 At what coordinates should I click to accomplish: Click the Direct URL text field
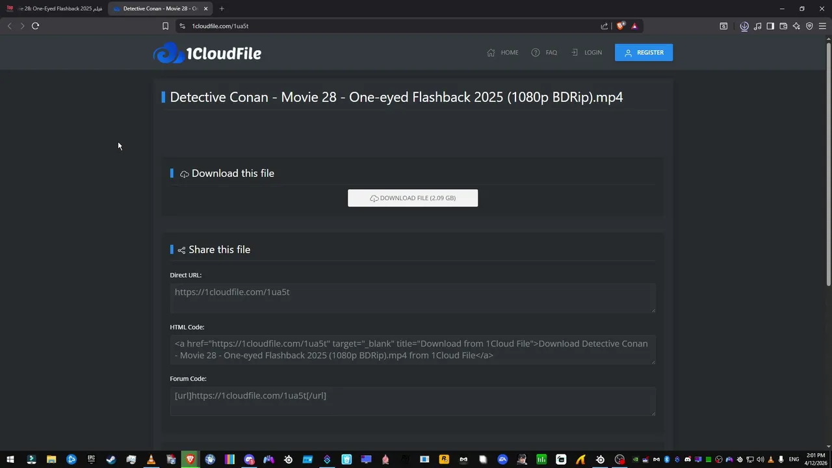click(413, 298)
